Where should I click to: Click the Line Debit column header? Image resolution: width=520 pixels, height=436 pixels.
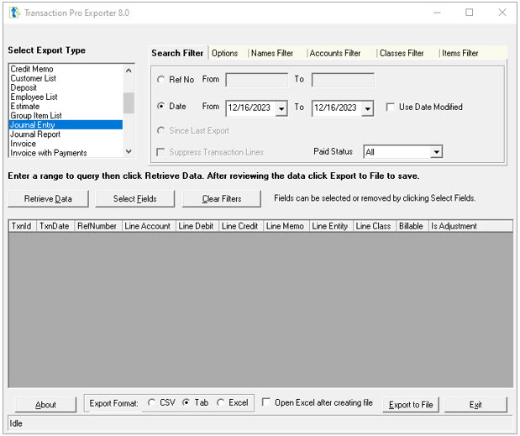click(197, 226)
